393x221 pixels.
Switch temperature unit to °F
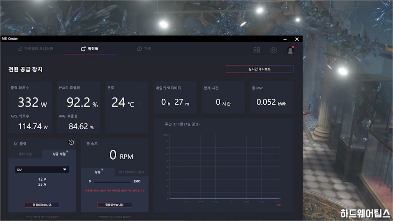pos(139,104)
